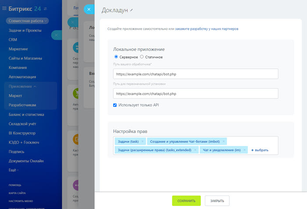The image size is (307, 209).
Task: Click the закажите разработку у наших партнеров link
Action: [207, 28]
